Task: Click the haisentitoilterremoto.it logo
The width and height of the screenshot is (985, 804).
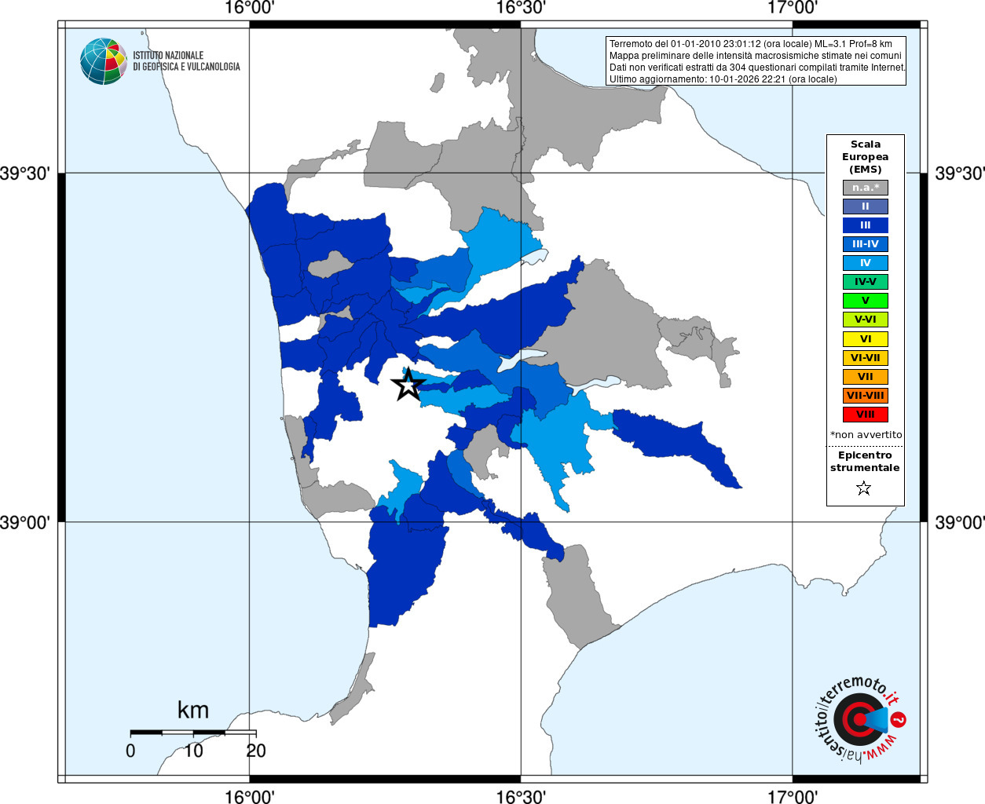Action: click(x=860, y=719)
